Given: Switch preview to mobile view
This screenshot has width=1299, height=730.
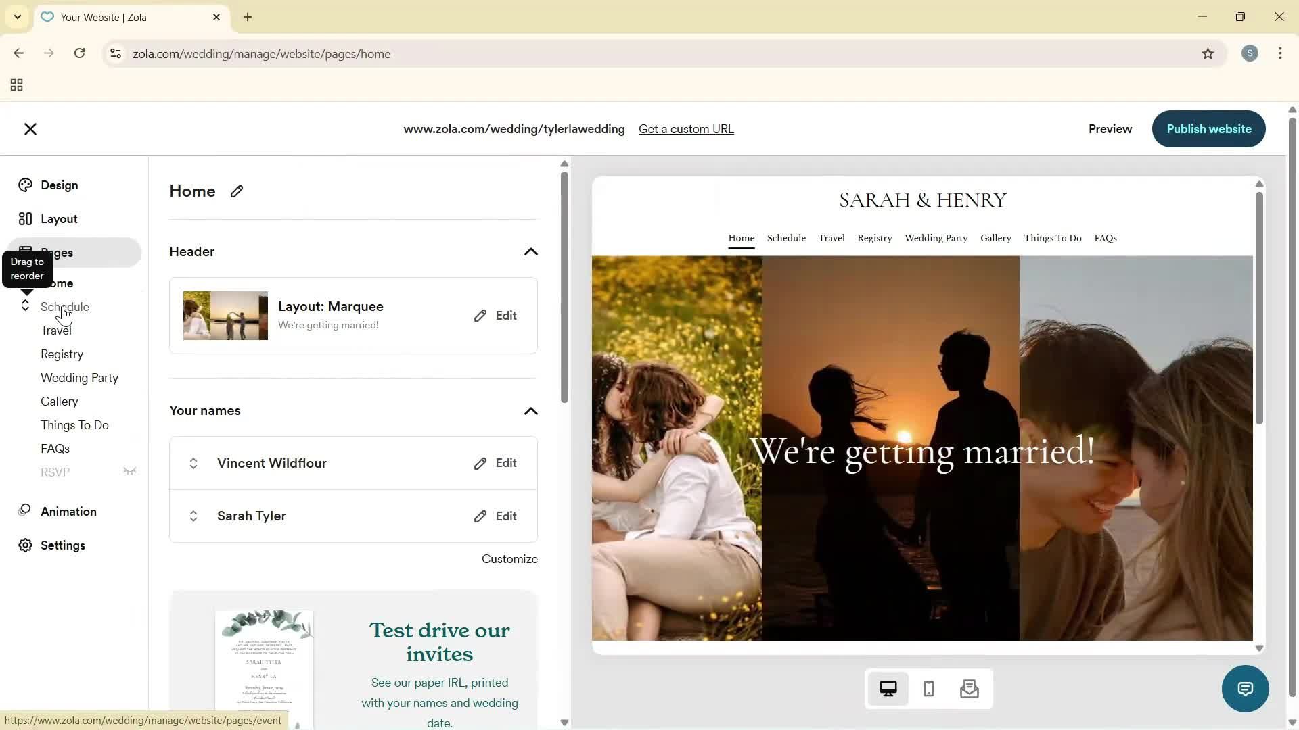Looking at the screenshot, I should click(x=928, y=688).
